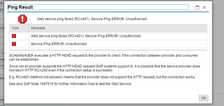The image size is (224, 106).
Task: Close the Ping Result dialog
Action: tap(204, 7)
